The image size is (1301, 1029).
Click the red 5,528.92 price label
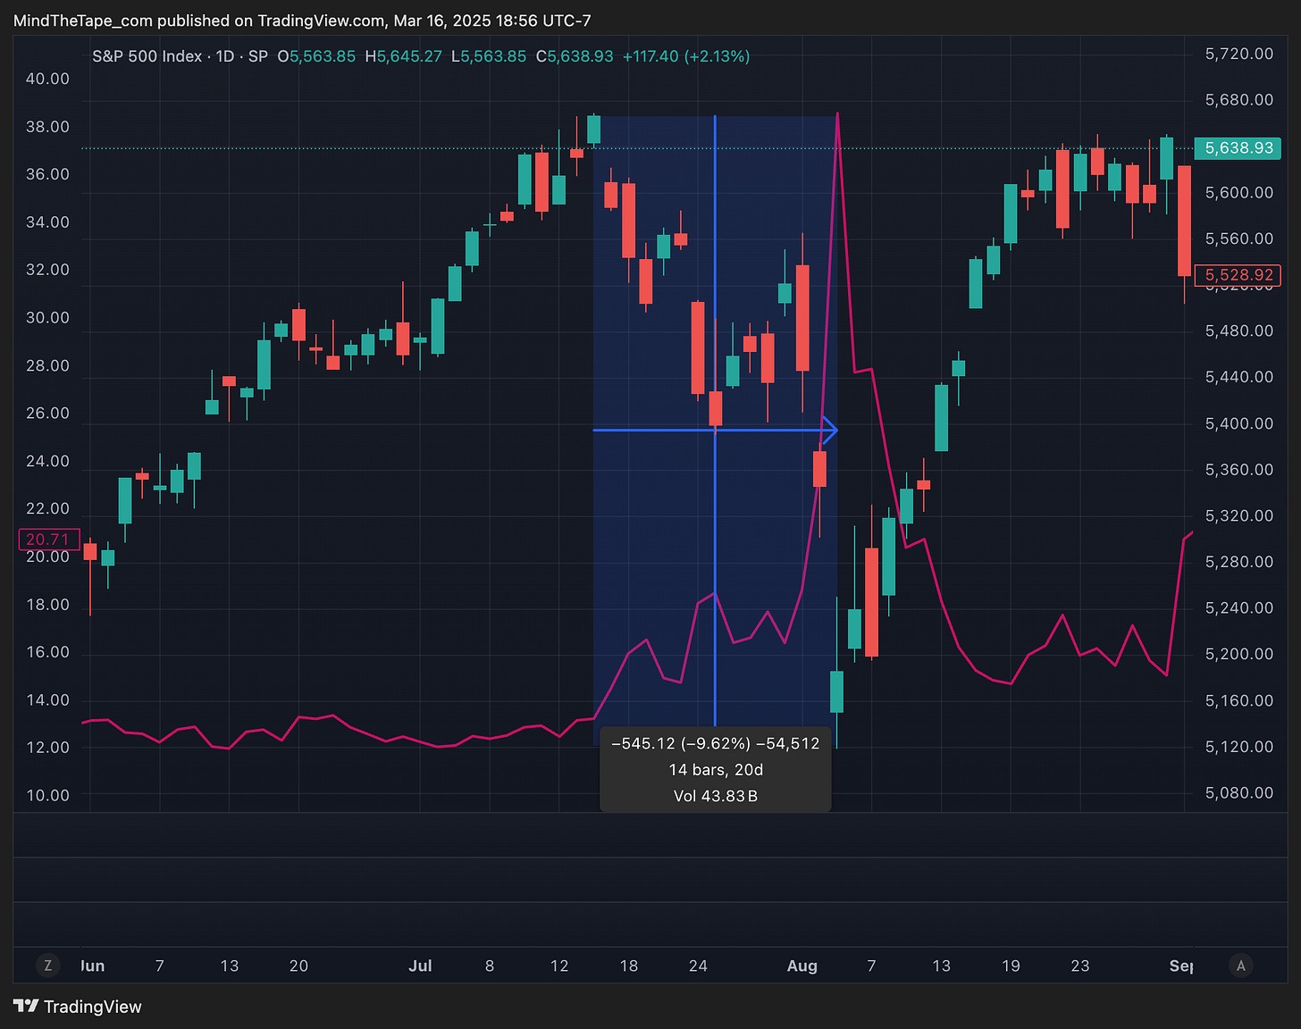tap(1238, 275)
